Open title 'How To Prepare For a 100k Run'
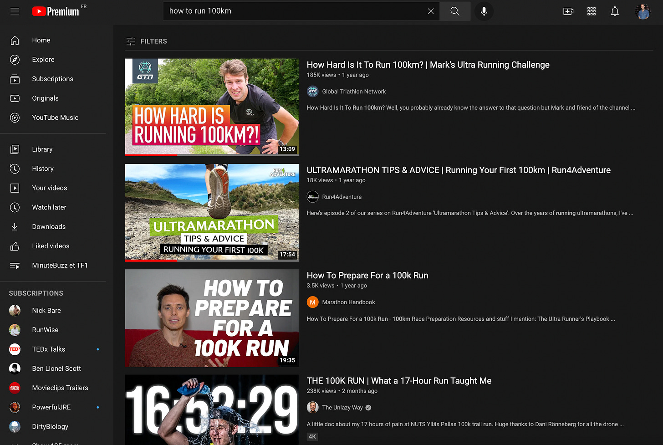This screenshot has width=663, height=445. (367, 276)
